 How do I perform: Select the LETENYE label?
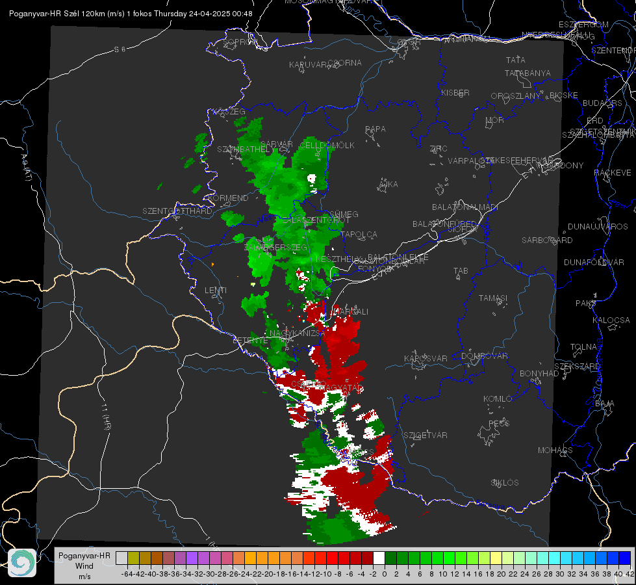250,341
